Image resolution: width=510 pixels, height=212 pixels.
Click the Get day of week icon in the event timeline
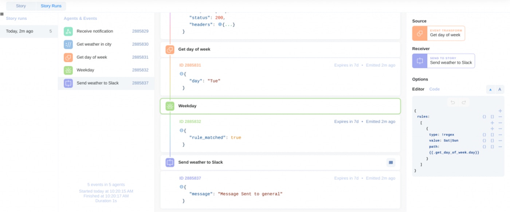[170, 50]
